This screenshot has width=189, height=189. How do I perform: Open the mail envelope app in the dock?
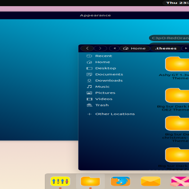(x=151, y=181)
